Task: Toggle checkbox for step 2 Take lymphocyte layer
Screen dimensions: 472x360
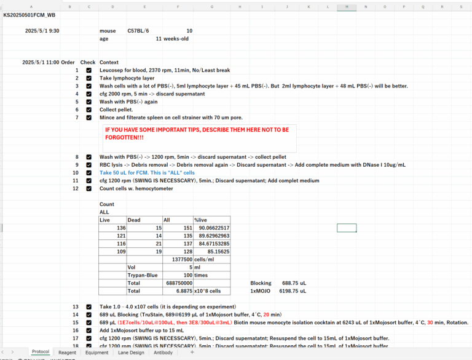Action: tap(88, 78)
